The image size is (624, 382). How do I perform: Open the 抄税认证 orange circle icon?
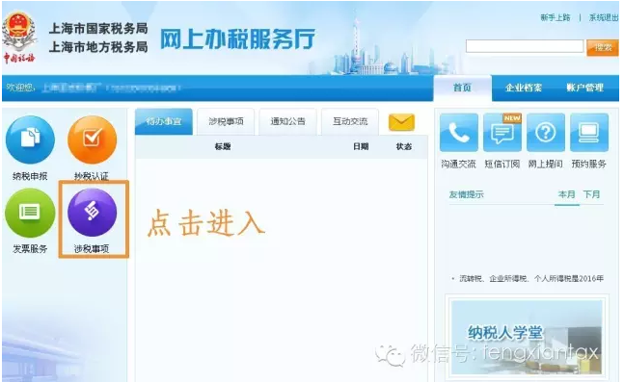(x=92, y=140)
